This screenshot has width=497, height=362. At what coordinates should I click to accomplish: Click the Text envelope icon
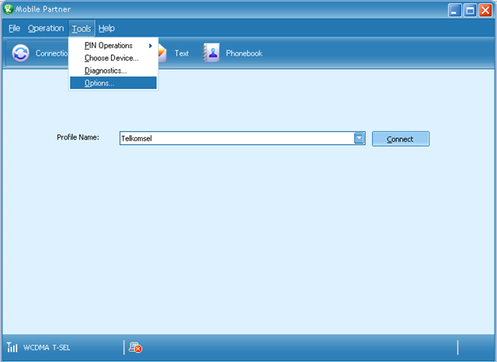162,53
